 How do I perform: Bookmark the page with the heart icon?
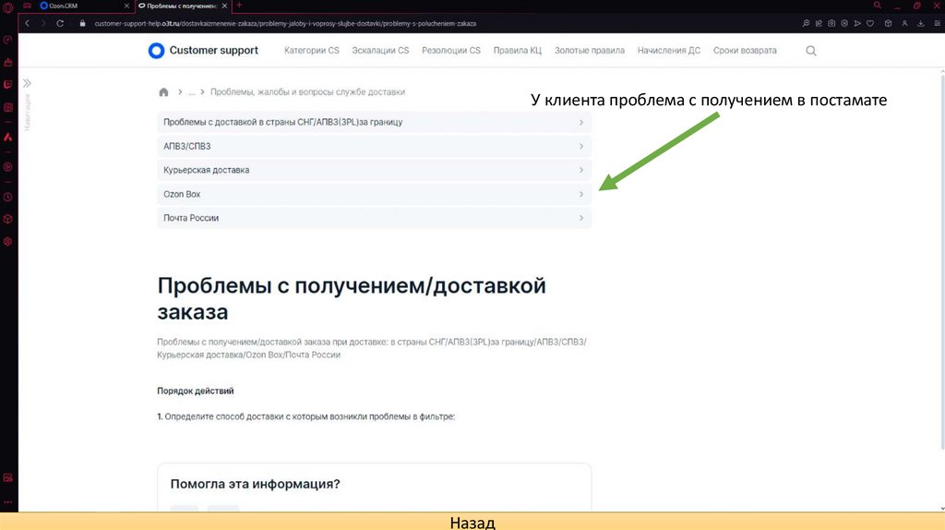pyautogui.click(x=870, y=23)
